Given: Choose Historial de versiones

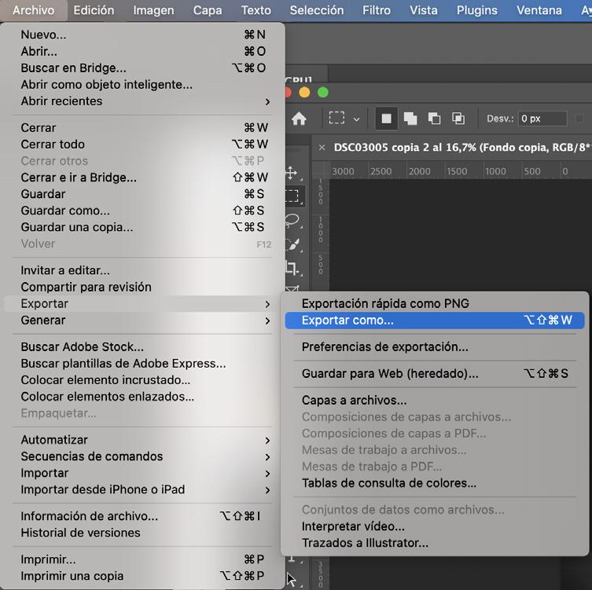Looking at the screenshot, I should tap(143, 533).
